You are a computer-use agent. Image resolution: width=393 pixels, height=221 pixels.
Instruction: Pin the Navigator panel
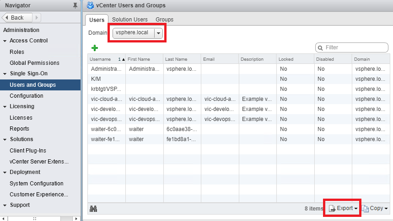[x=75, y=5]
